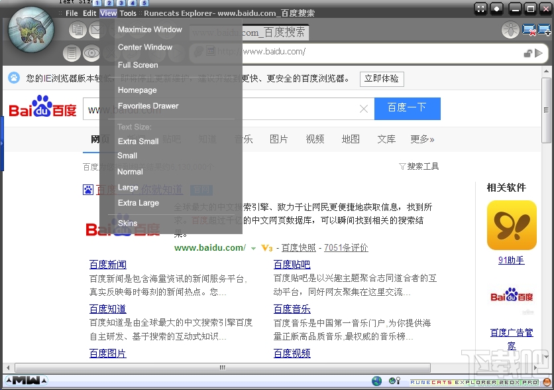This screenshot has height=390, width=554.
Task: Select Full Screen menu entry
Action: 138,65
